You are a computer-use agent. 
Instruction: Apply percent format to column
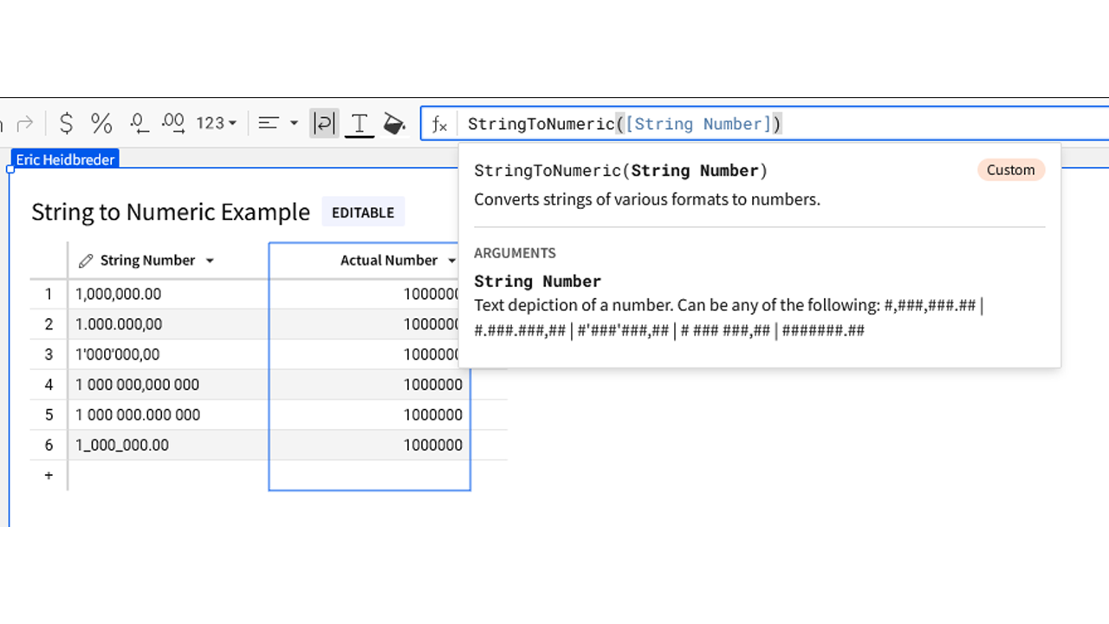pyautogui.click(x=101, y=124)
